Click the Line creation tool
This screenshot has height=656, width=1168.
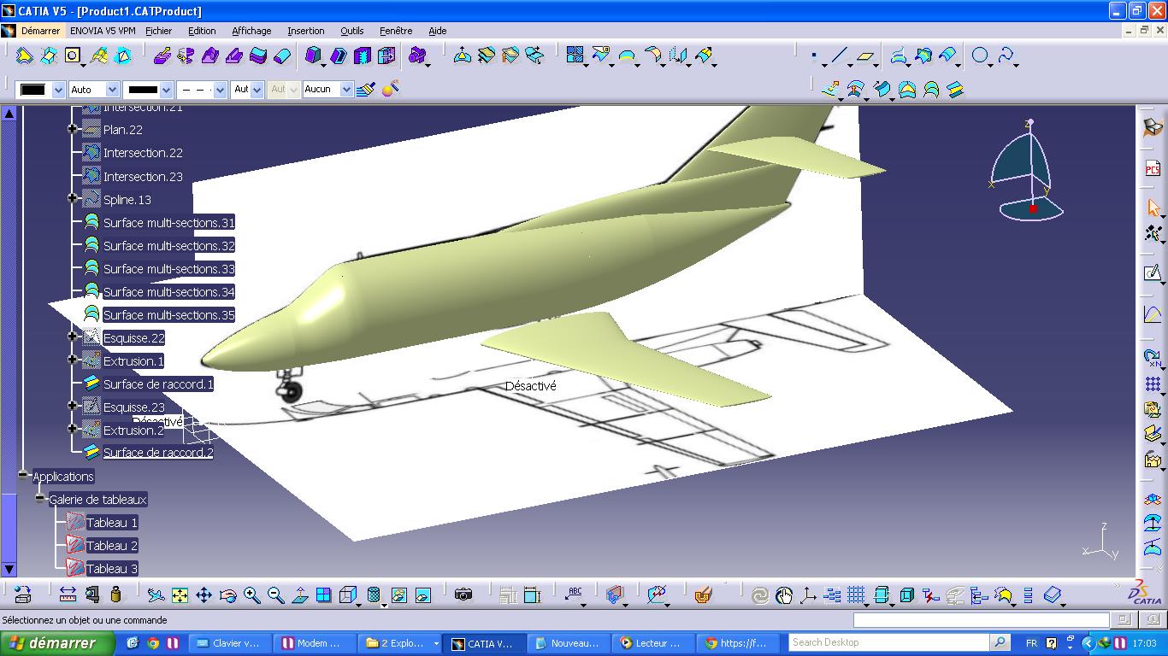pyautogui.click(x=839, y=56)
